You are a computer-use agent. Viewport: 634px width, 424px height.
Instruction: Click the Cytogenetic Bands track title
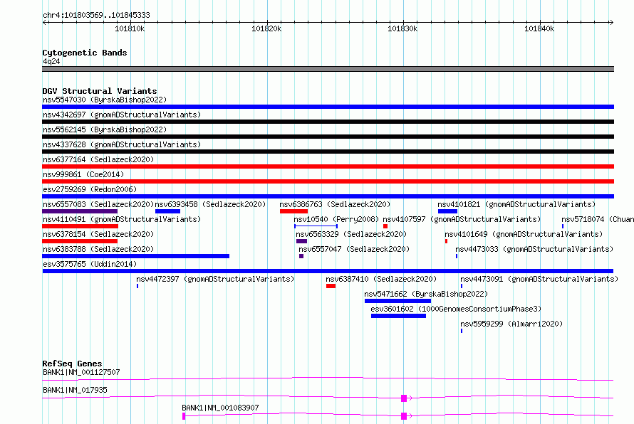[85, 53]
